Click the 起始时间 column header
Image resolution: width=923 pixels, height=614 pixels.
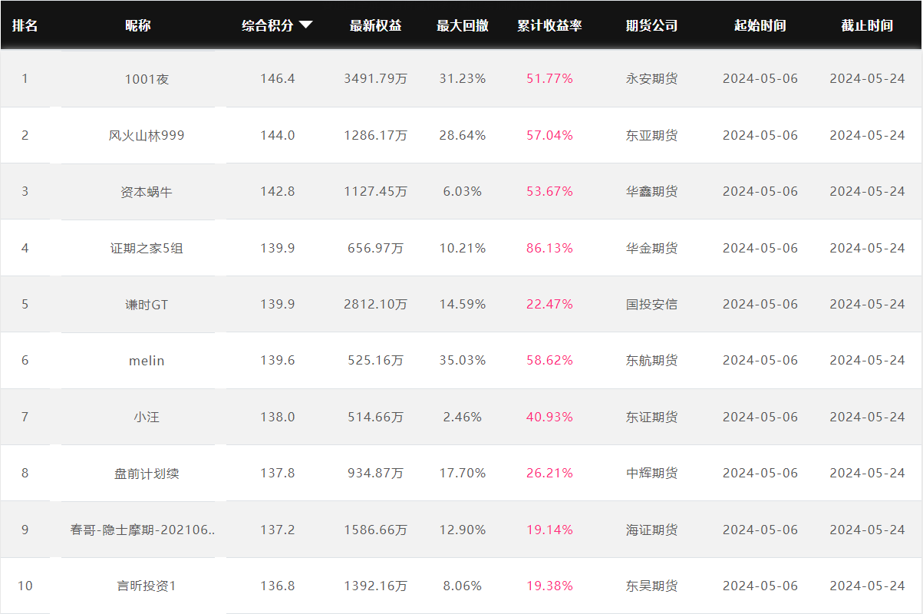point(760,25)
